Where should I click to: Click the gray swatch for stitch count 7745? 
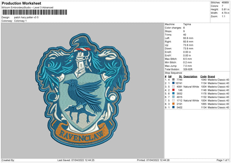click(x=173, y=80)
